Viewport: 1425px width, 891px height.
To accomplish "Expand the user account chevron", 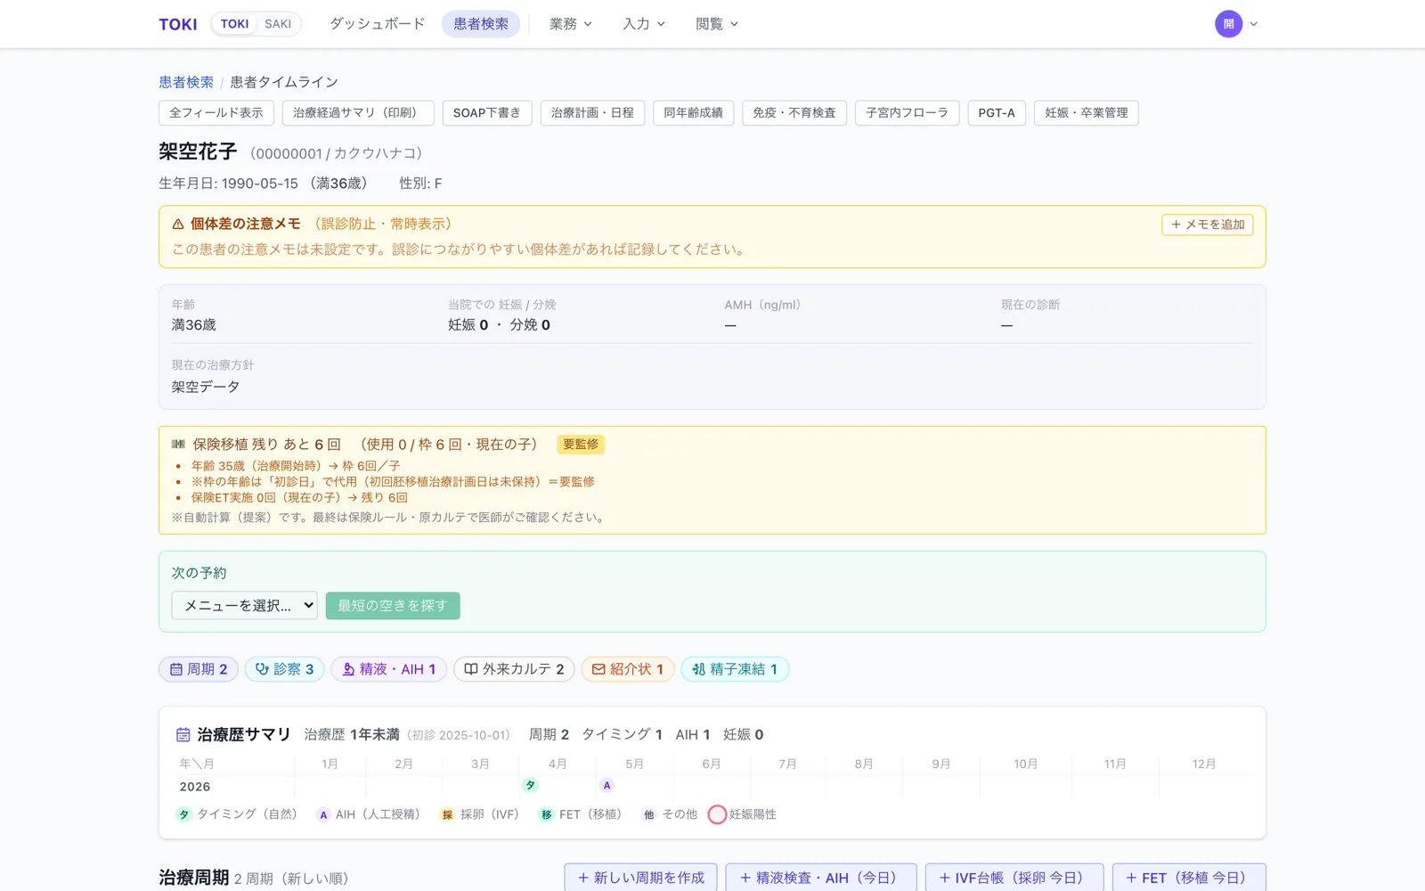I will pos(1253,24).
